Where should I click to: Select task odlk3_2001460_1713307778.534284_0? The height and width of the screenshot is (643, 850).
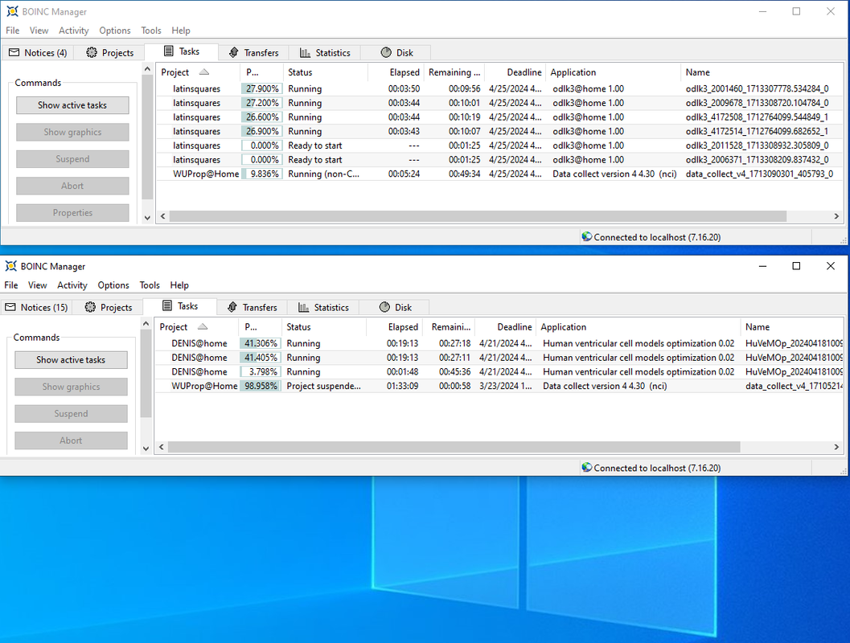(x=500, y=89)
